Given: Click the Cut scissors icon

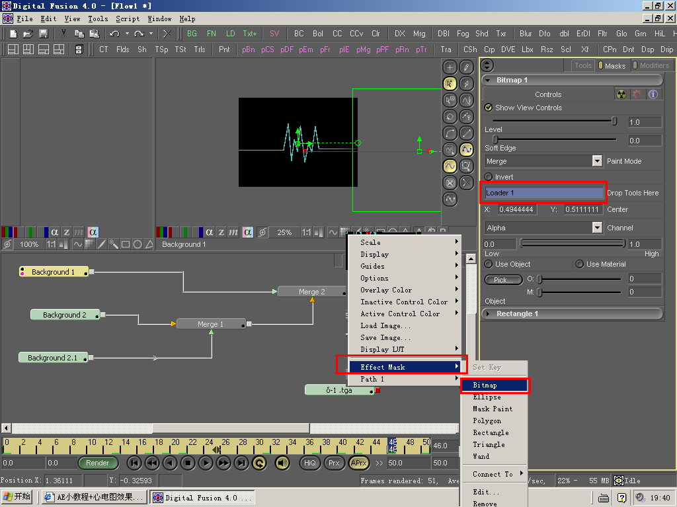Looking at the screenshot, I should point(64,34).
